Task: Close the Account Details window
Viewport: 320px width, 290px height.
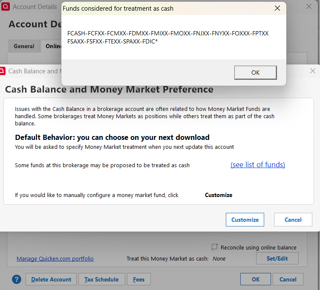Action: pyautogui.click(x=309, y=6)
